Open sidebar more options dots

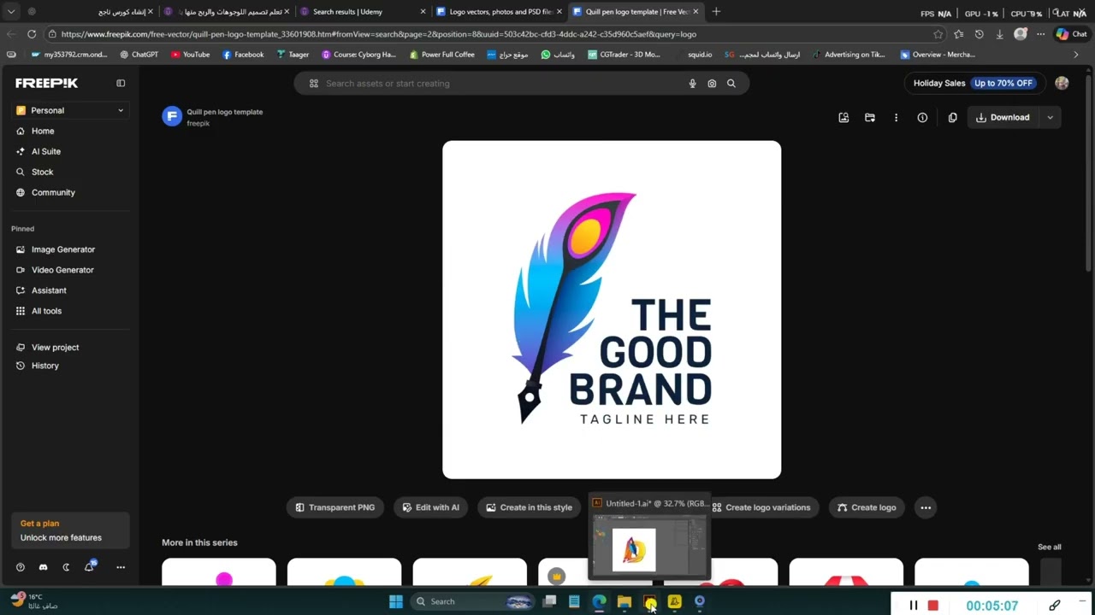pos(121,567)
